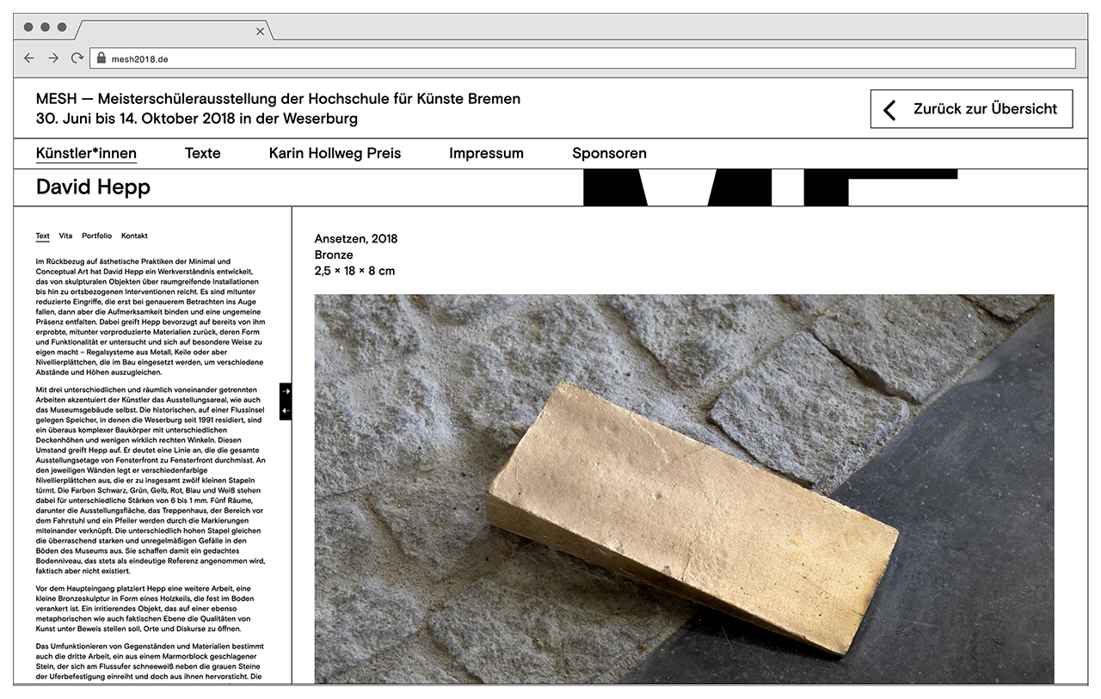Open the Texte navigation item
1101x699 pixels.
[202, 153]
